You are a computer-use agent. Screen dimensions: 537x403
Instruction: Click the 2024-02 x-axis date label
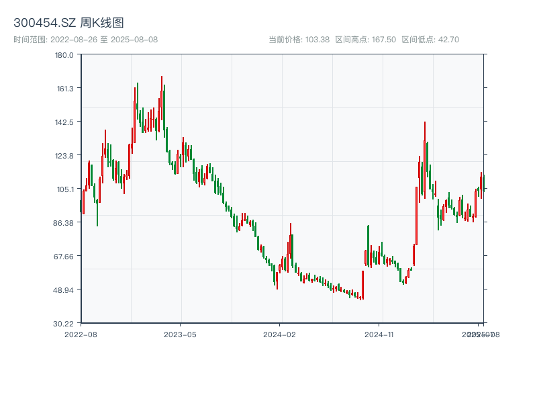279,334
